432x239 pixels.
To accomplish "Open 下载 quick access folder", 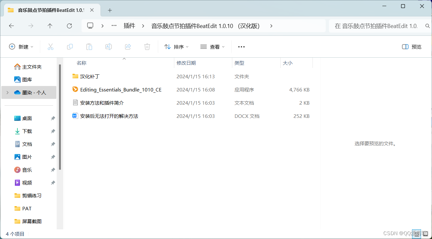I will [23, 131].
